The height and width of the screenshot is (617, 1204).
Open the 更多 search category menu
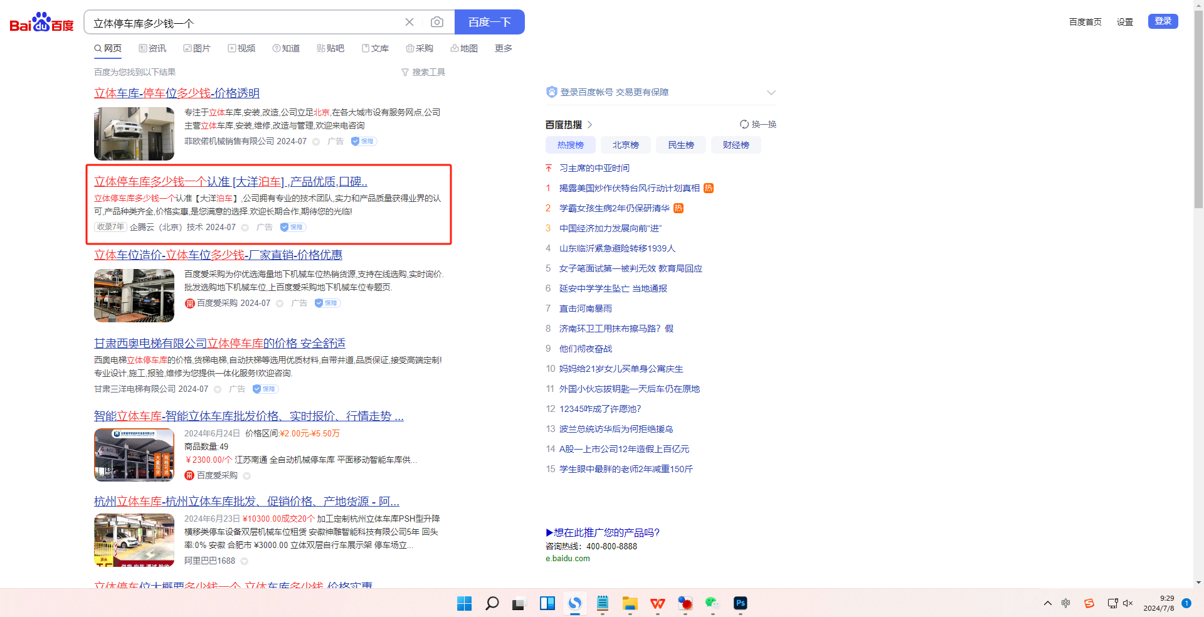tap(503, 48)
